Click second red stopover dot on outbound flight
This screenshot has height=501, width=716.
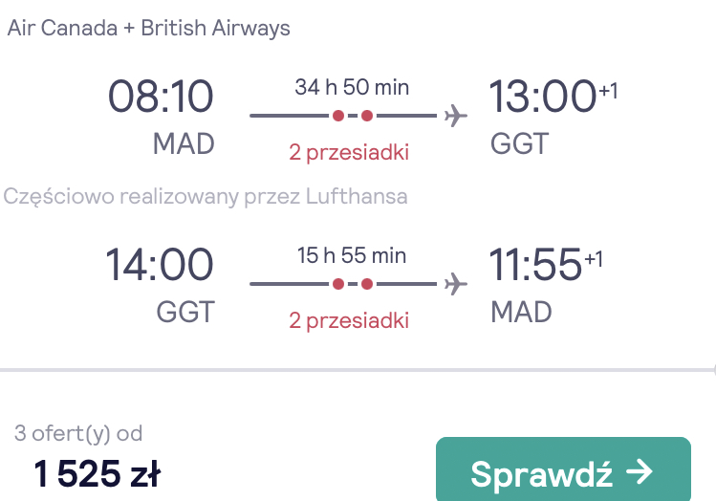tap(367, 116)
